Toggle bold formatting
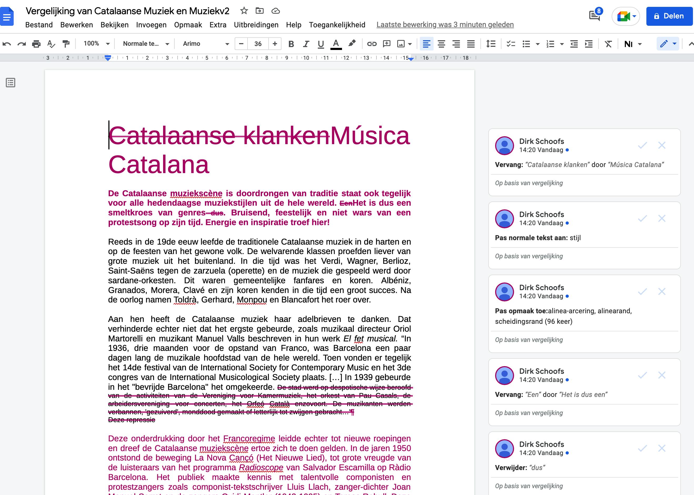Screen dimensions: 694x495 click(291, 44)
